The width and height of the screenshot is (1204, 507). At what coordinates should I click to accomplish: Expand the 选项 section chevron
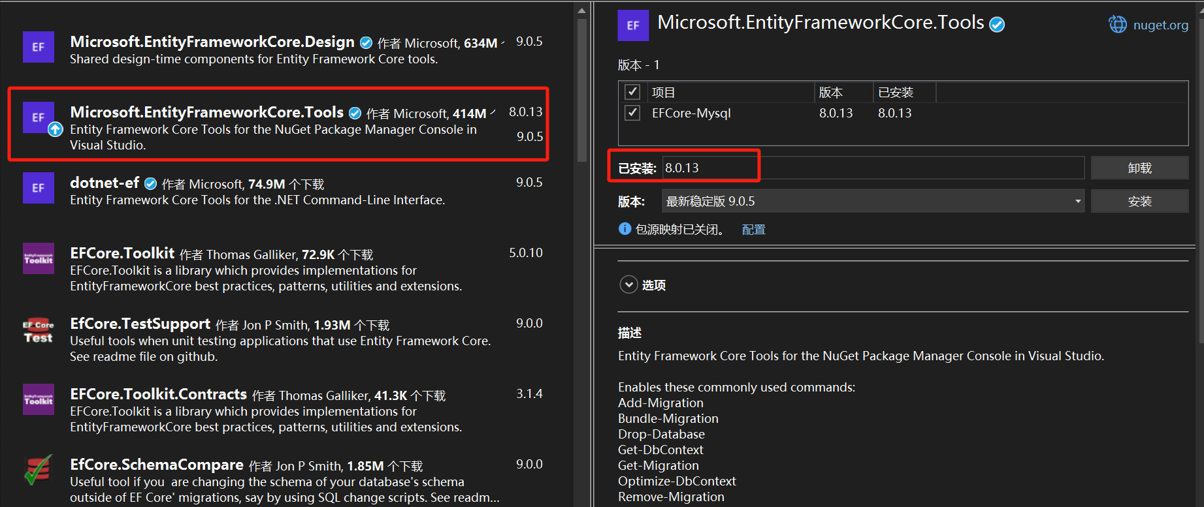pos(628,284)
